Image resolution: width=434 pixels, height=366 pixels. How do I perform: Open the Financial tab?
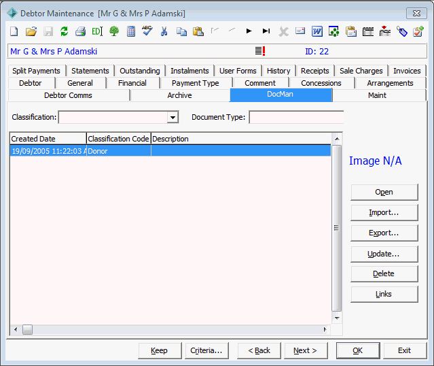(x=132, y=83)
